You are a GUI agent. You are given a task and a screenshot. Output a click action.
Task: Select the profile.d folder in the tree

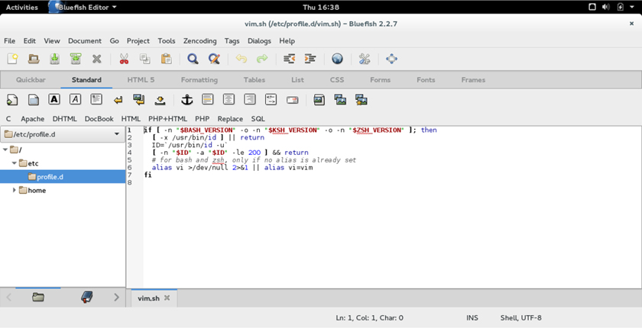(50, 177)
